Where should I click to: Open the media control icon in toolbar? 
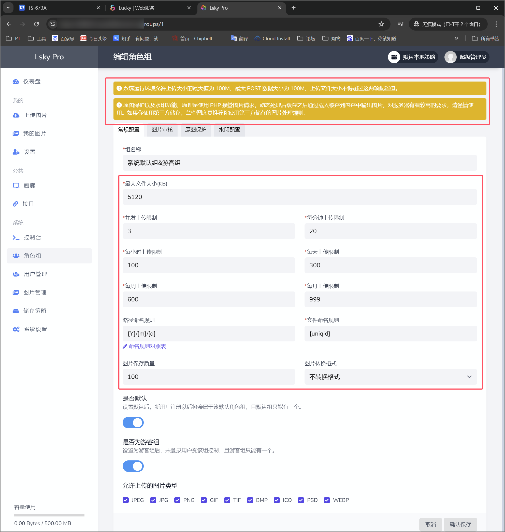pos(400,24)
